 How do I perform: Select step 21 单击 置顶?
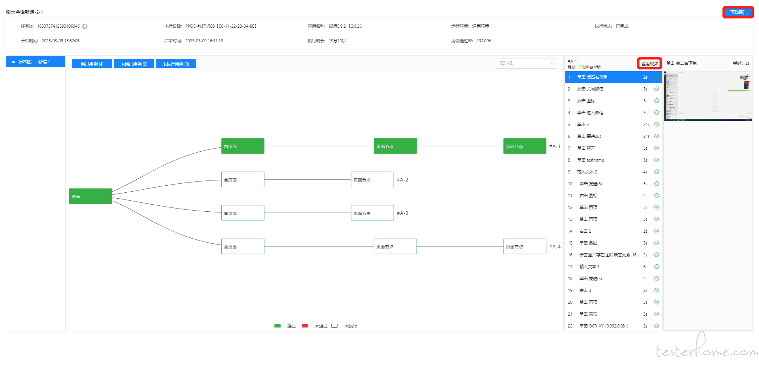click(613, 314)
